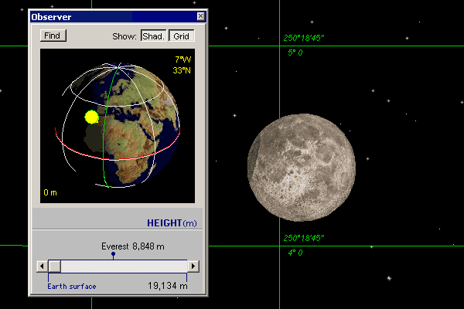Click the 33°N latitude readout
Screen dimensions: 464x309
(182, 70)
